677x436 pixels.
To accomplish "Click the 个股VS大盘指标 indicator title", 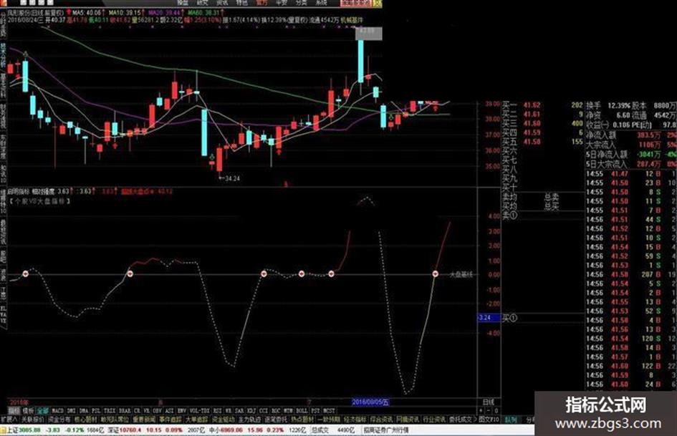I will click(40, 201).
